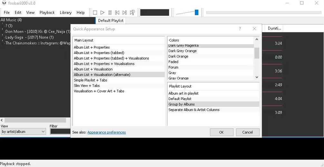Image resolution: width=324 pixels, height=167 pixels.
Task: Open the Edit menu
Action: [18, 13]
